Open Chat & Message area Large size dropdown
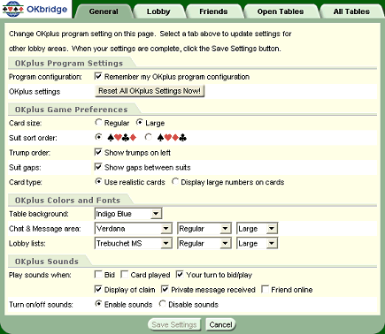The image size is (385, 334). (x=257, y=229)
